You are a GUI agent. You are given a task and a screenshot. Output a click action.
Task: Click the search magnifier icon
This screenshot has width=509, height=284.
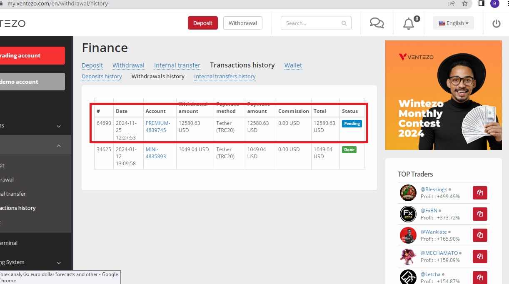tap(344, 23)
